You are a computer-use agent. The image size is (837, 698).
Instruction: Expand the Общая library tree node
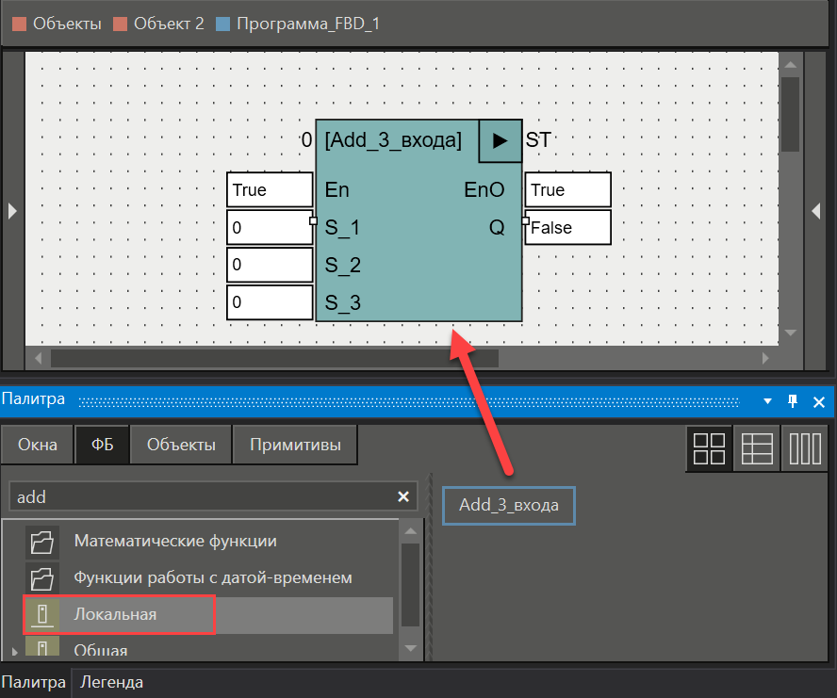(x=13, y=651)
